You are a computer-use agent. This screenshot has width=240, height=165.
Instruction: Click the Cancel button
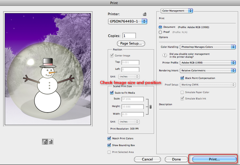(147, 159)
